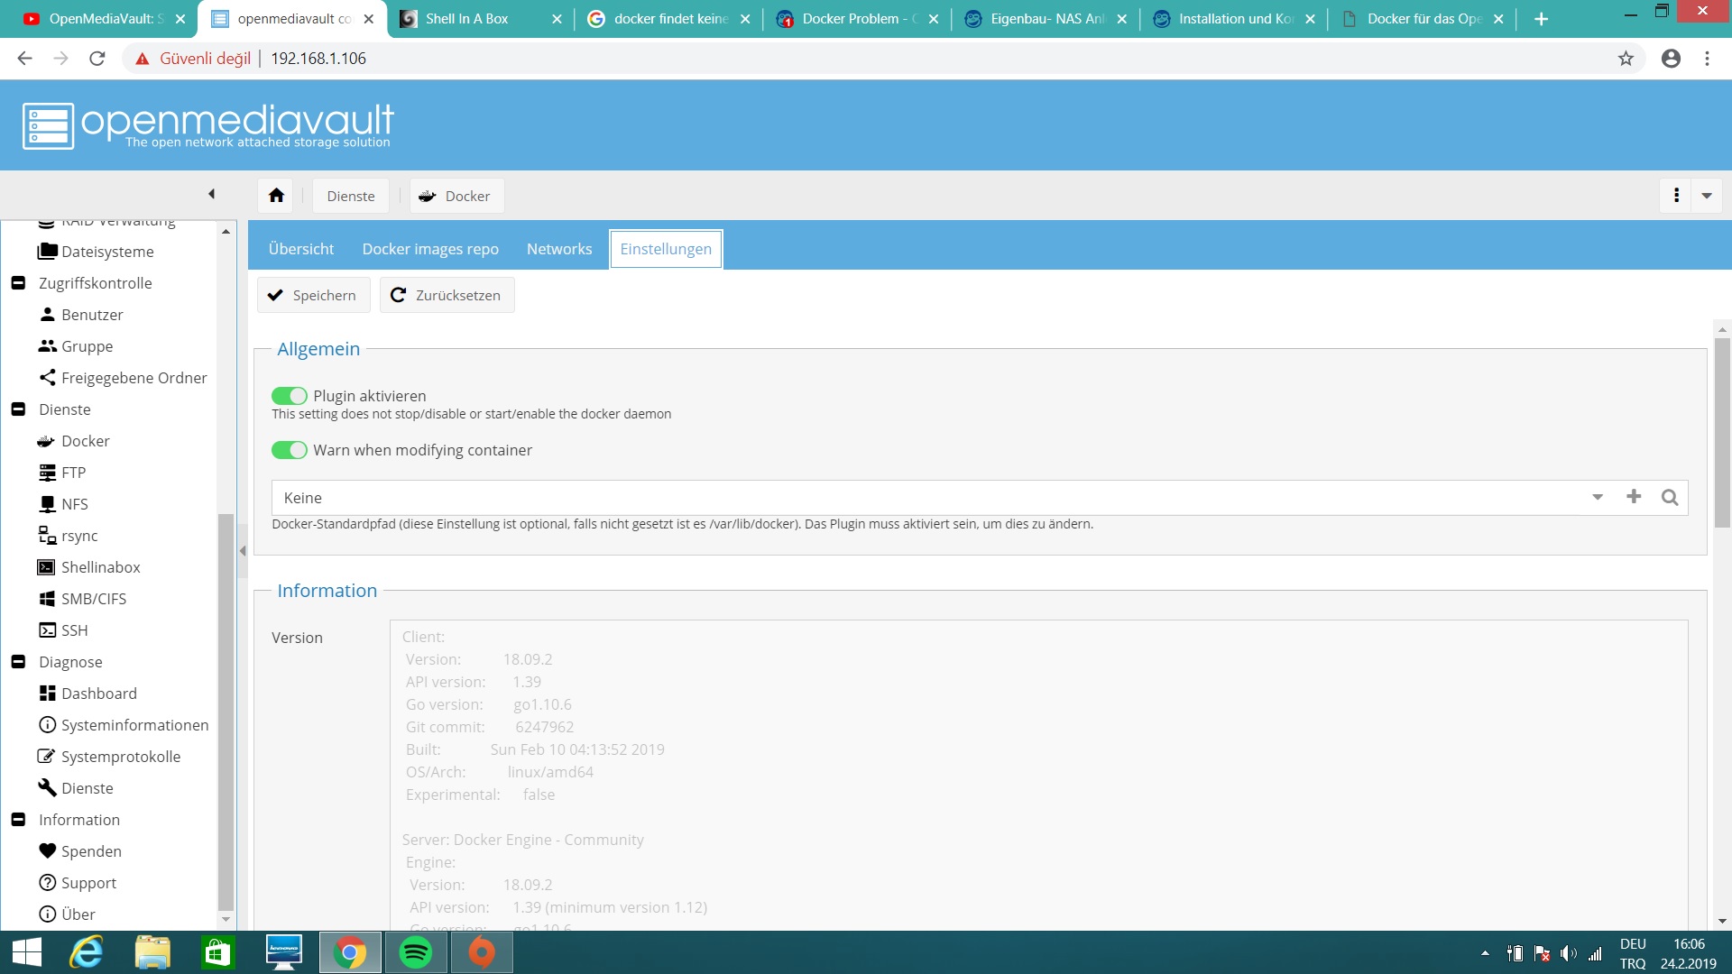The width and height of the screenshot is (1732, 974).
Task: Switch to the Networks tab
Action: point(559,249)
